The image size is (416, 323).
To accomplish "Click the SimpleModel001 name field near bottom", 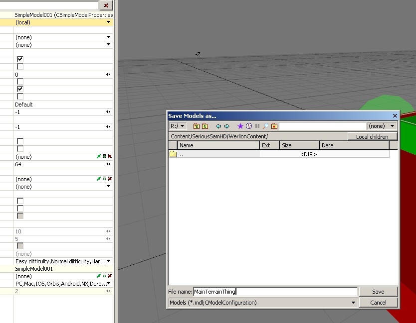I will 63,268.
